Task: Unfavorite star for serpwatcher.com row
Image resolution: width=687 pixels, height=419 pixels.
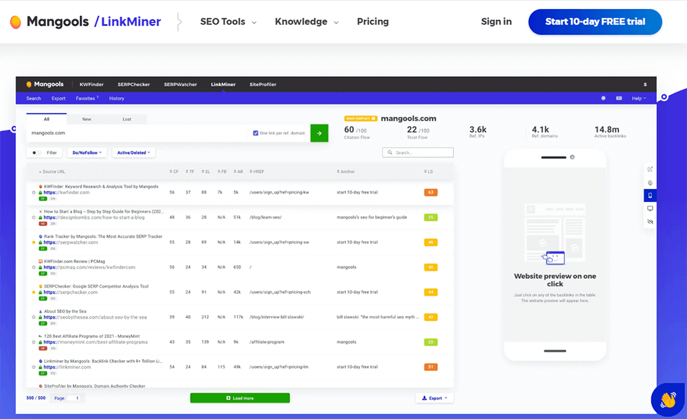Action: tap(34, 242)
